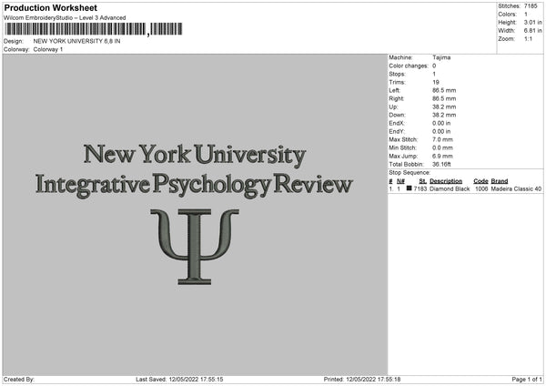
Task: Click the Code column header
Action: coord(480,181)
